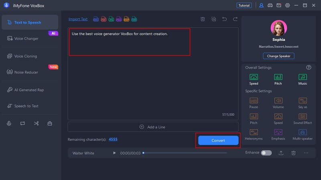
Task: Open settings gear in title bar
Action: (x=287, y=6)
